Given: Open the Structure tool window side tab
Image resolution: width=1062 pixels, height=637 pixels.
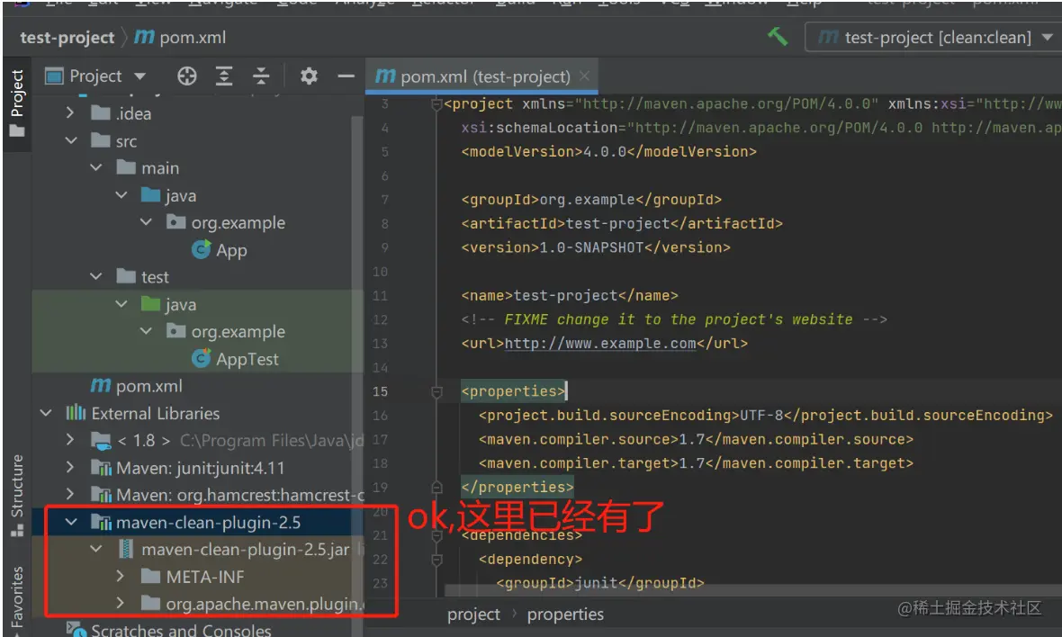Looking at the screenshot, I should 17,495.
